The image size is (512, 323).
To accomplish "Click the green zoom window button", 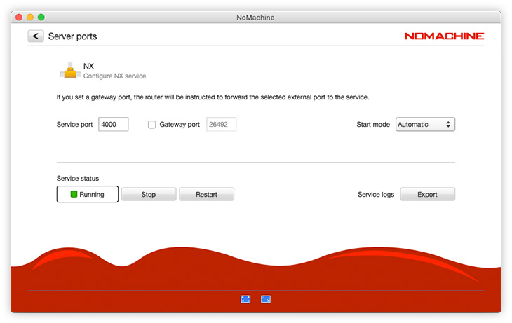I will [41, 16].
